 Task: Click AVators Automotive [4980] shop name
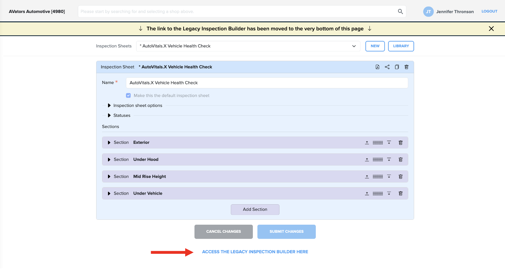(x=37, y=11)
